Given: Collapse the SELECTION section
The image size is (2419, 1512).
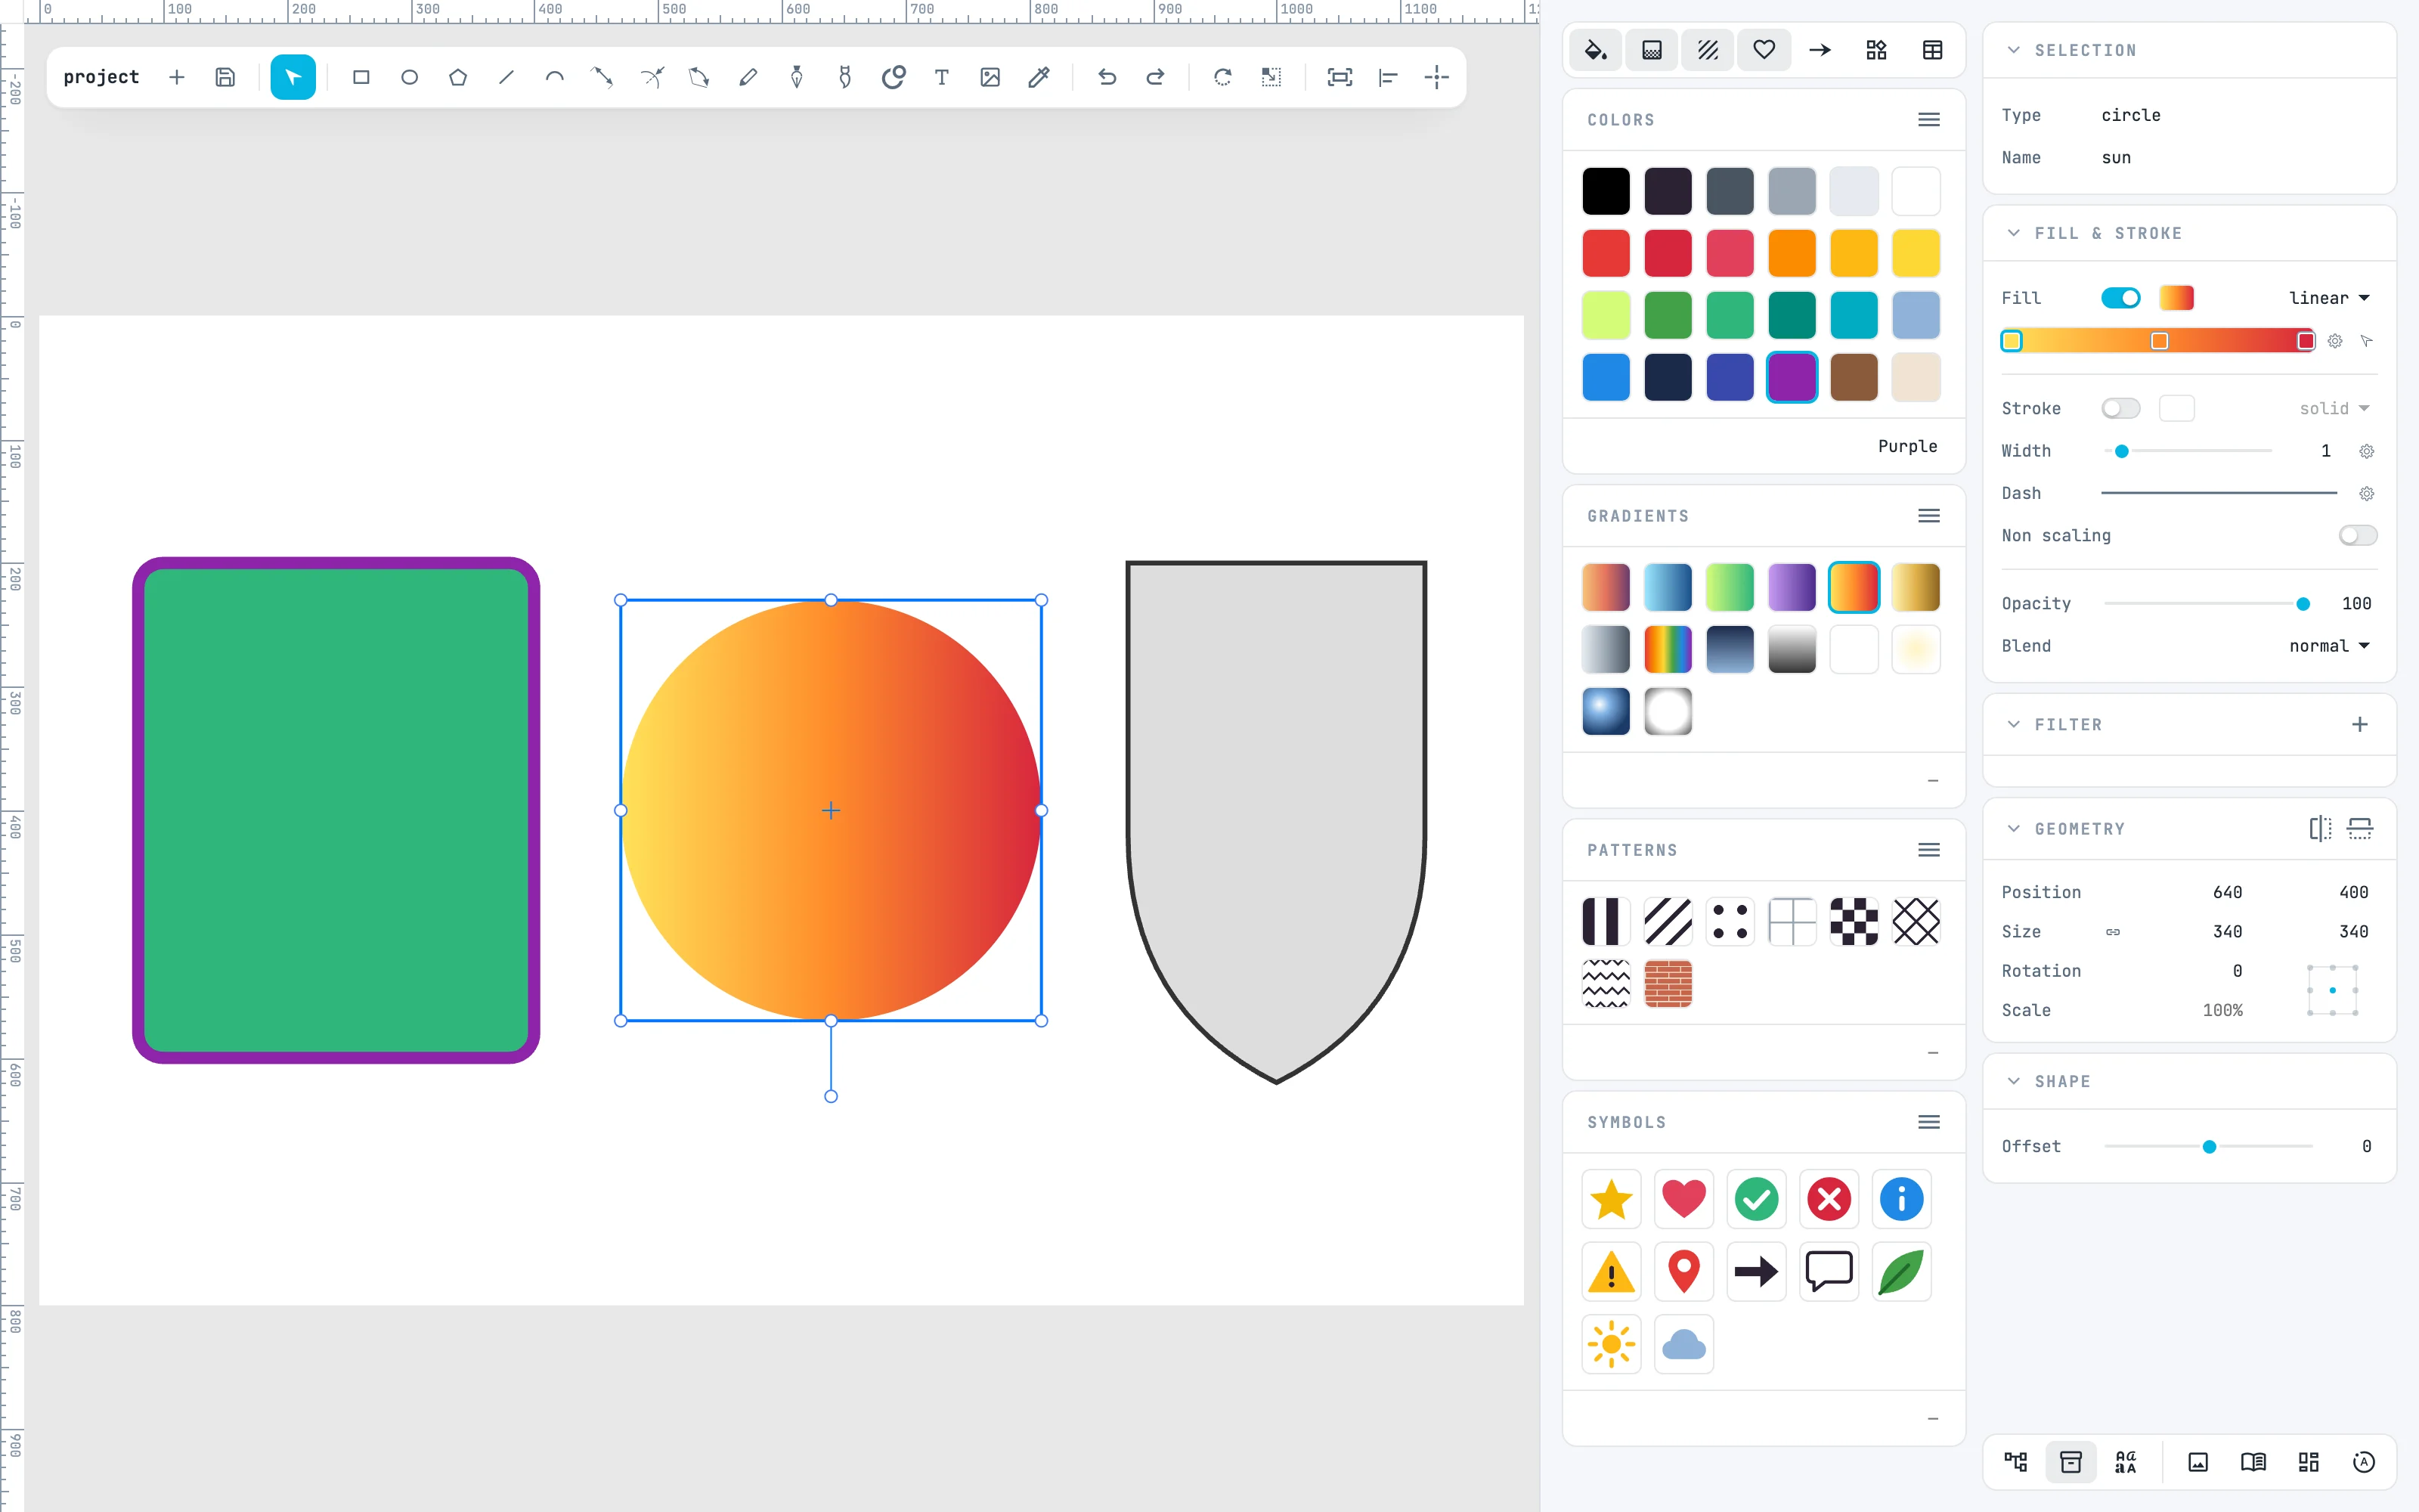Looking at the screenshot, I should click(x=2014, y=50).
